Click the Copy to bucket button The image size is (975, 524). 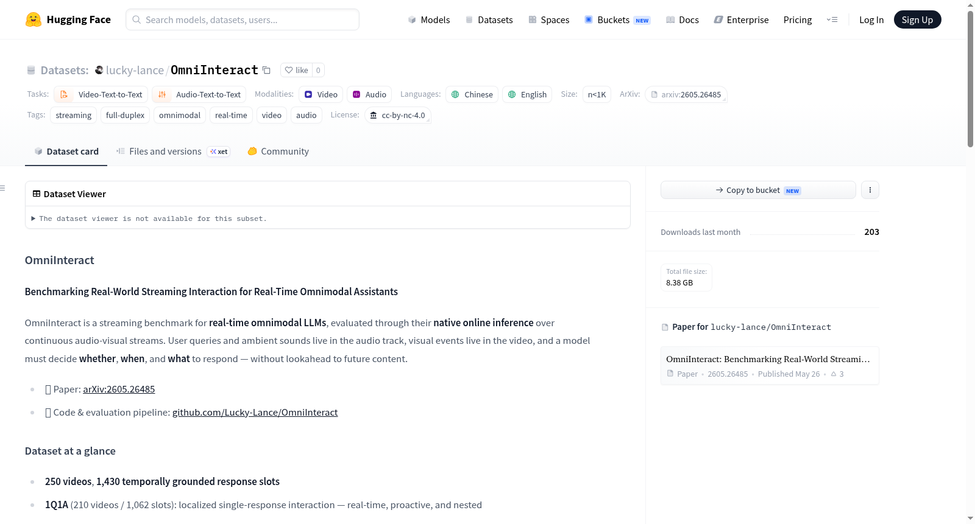[758, 190]
